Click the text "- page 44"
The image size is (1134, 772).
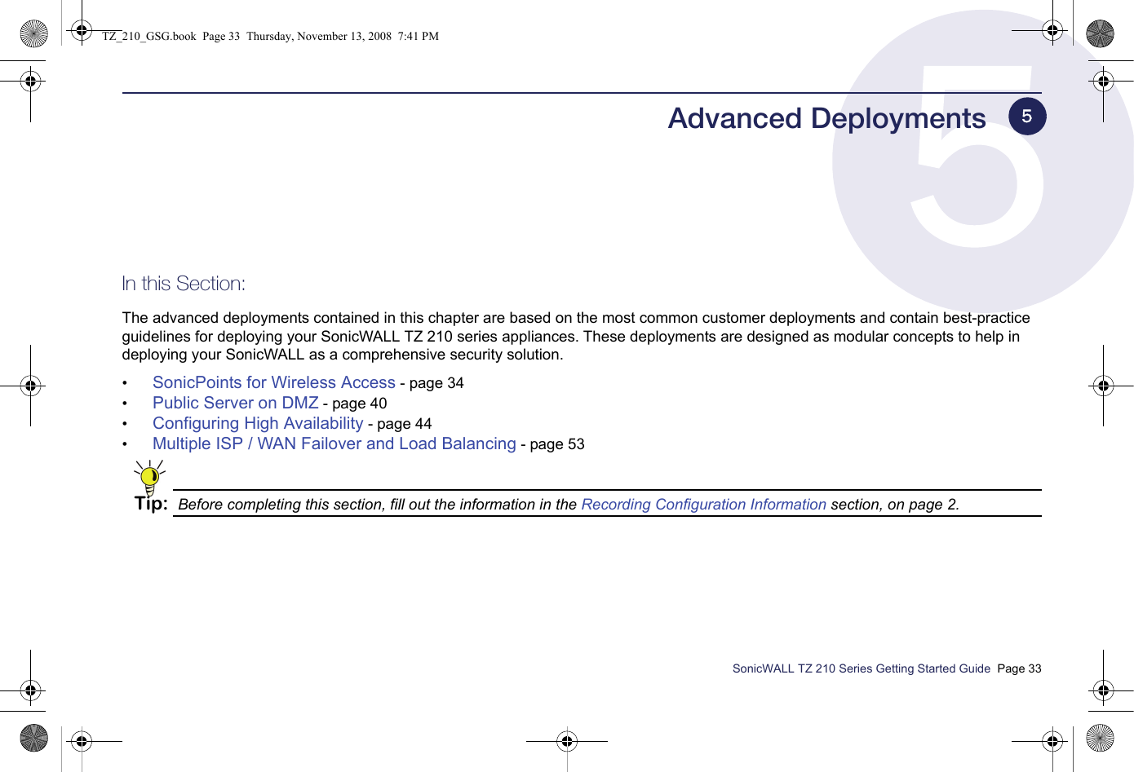coord(400,424)
